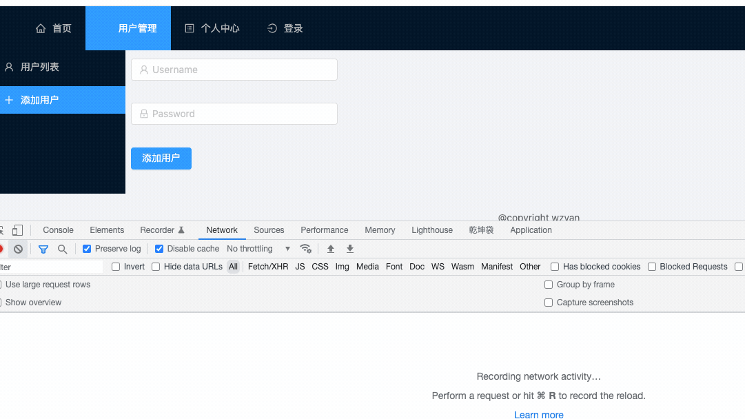Image resolution: width=745 pixels, height=419 pixels.
Task: Check Hide data URLs
Action: (156, 267)
